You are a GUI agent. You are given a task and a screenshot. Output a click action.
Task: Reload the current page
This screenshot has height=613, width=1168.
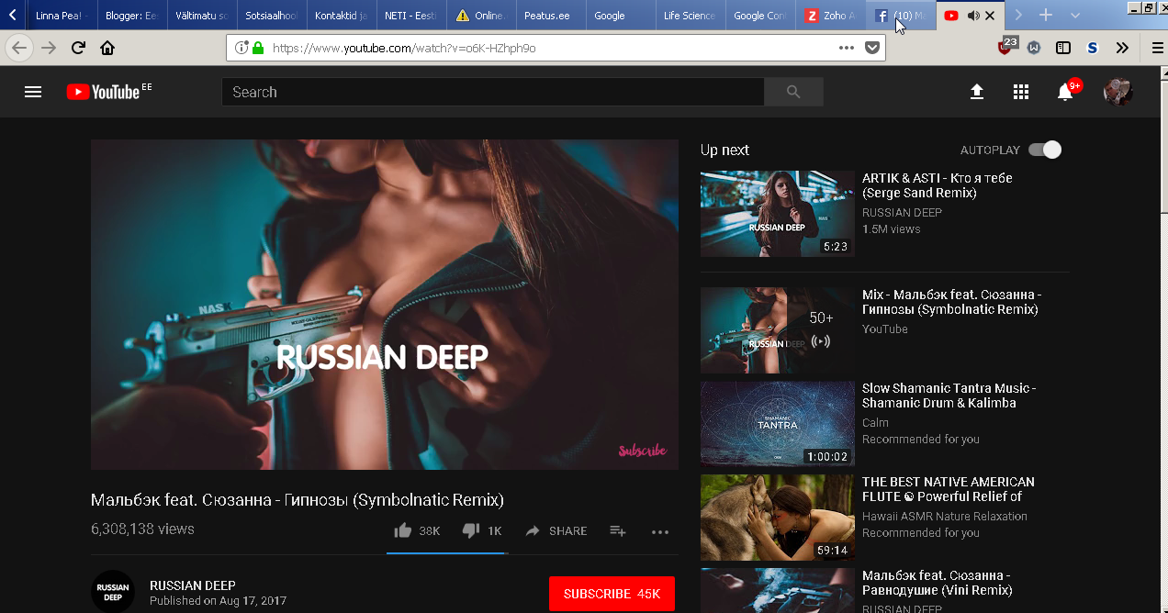(x=78, y=48)
